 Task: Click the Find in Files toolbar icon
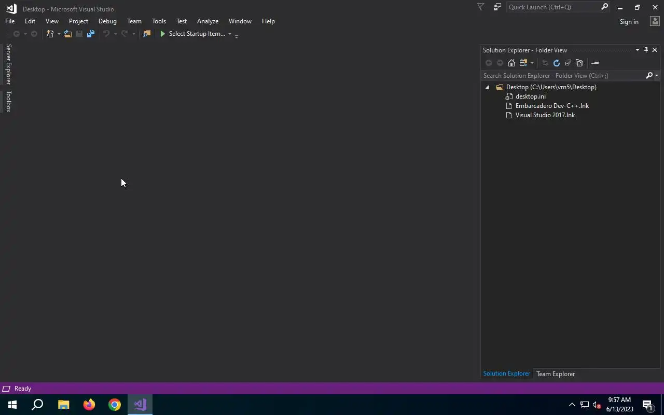coord(147,34)
